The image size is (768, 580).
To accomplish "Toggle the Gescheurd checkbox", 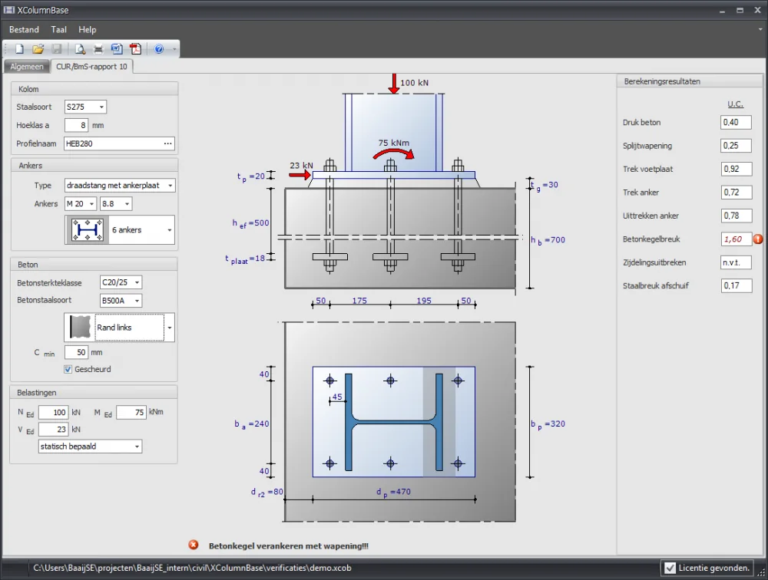I will click(68, 369).
